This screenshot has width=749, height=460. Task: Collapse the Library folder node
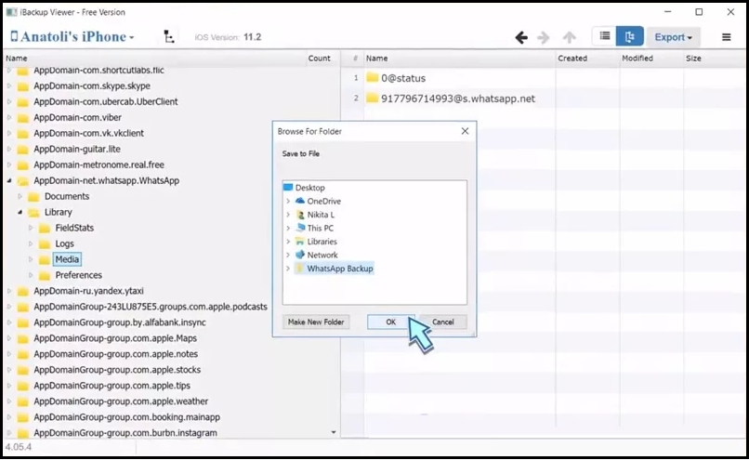point(20,212)
